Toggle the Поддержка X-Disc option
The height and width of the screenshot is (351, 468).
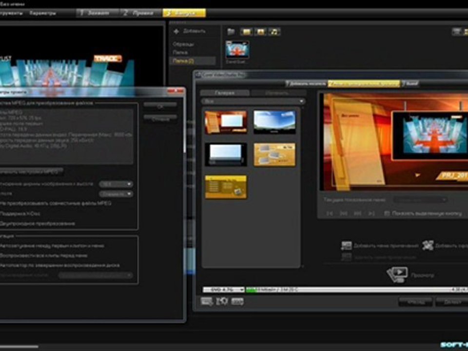(x=20, y=214)
